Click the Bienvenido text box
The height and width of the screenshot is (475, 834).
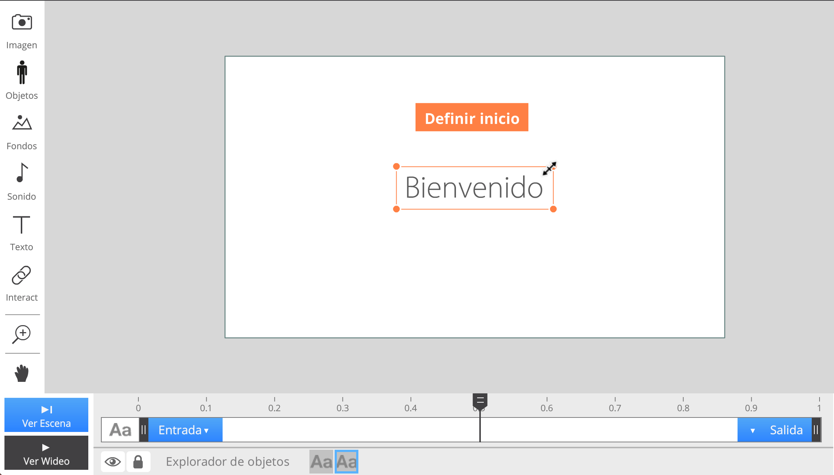tap(474, 188)
